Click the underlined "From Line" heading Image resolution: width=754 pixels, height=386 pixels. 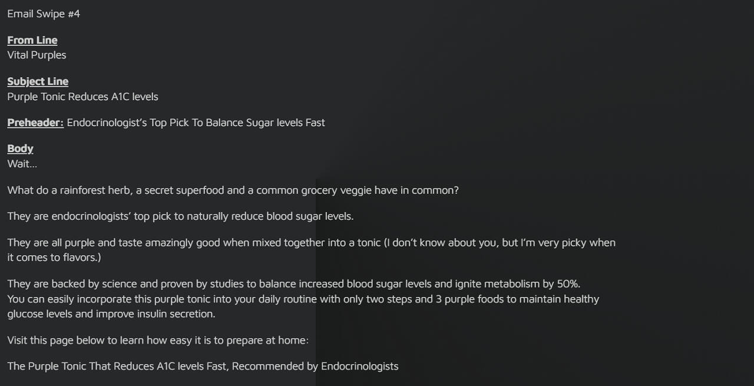[x=32, y=40]
